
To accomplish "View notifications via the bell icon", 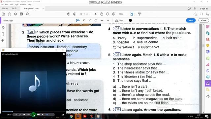I will click(x=195, y=8).
